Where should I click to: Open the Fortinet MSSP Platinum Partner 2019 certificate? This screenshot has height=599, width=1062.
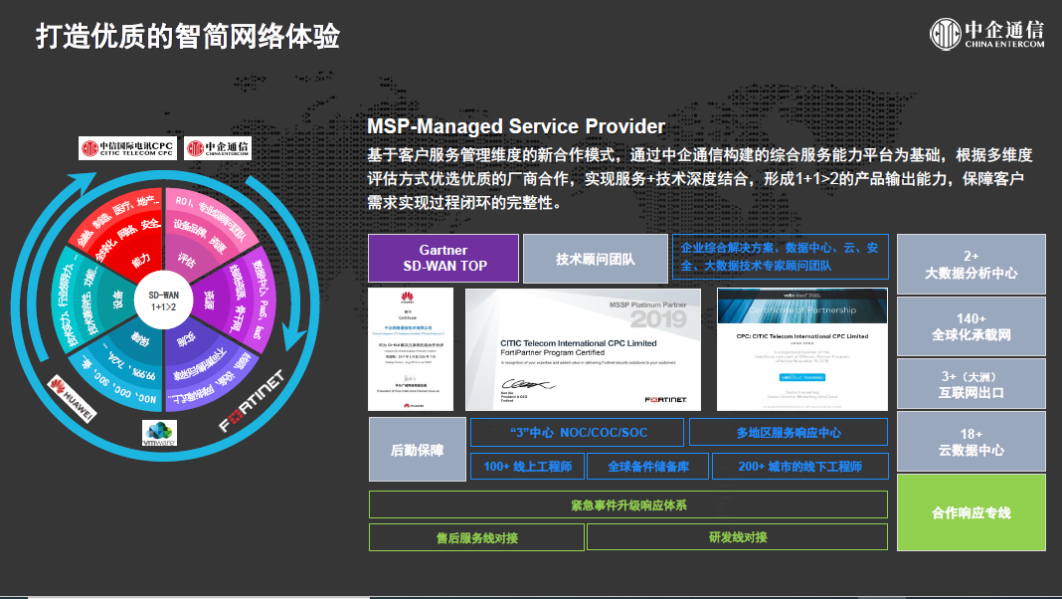583,349
